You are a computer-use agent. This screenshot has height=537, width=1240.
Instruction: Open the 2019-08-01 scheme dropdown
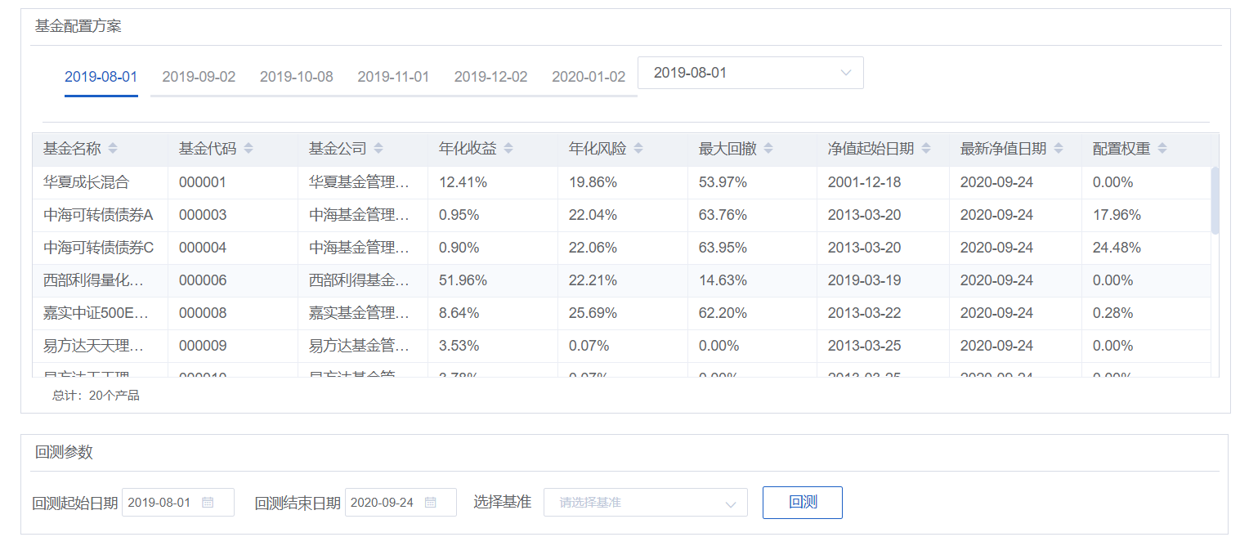(x=750, y=73)
